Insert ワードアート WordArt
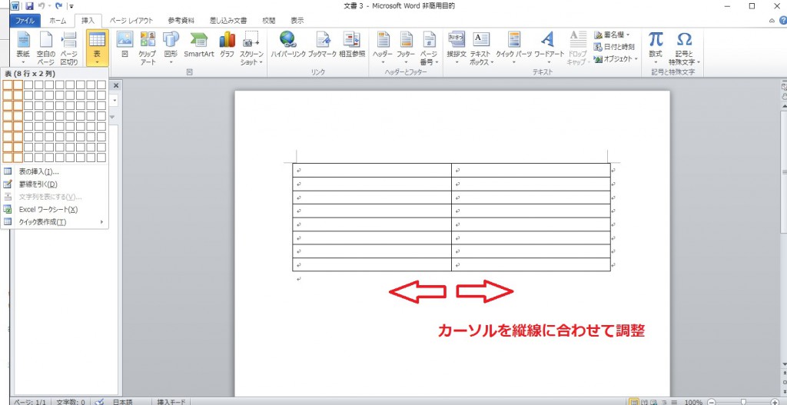Viewport: 787px width, 405px height. [x=549, y=48]
